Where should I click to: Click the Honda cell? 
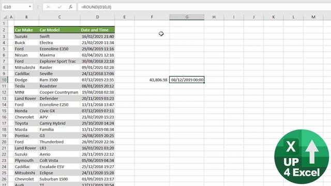point(26,111)
